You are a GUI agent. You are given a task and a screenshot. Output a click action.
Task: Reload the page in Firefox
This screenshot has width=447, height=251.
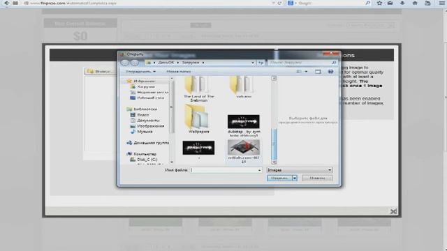pos(279,3)
